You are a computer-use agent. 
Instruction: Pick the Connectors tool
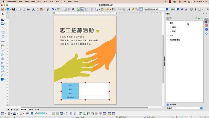coord(2,50)
